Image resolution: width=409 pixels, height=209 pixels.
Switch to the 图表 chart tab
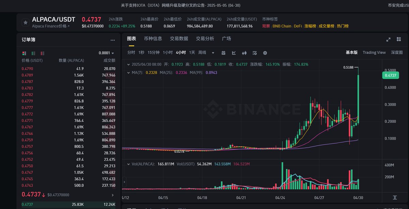click(132, 39)
